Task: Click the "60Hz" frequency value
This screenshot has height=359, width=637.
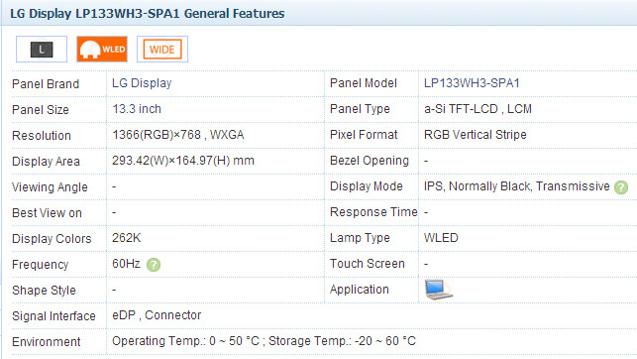Action: coord(126,264)
